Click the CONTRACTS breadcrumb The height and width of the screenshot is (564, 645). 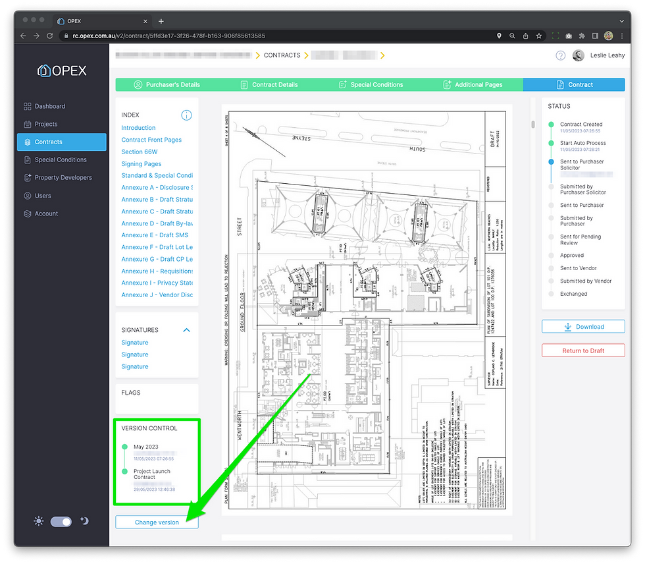pyautogui.click(x=282, y=55)
